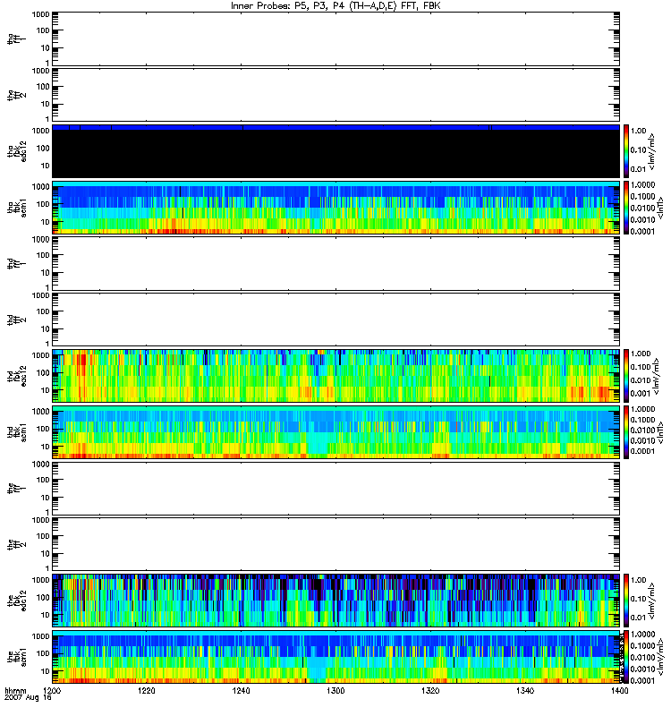
Task: Click the the scm1 bottom color bar
Action: tap(626, 657)
